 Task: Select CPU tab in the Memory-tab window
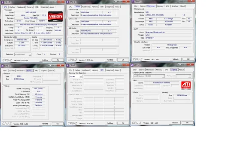pos(5,70)
